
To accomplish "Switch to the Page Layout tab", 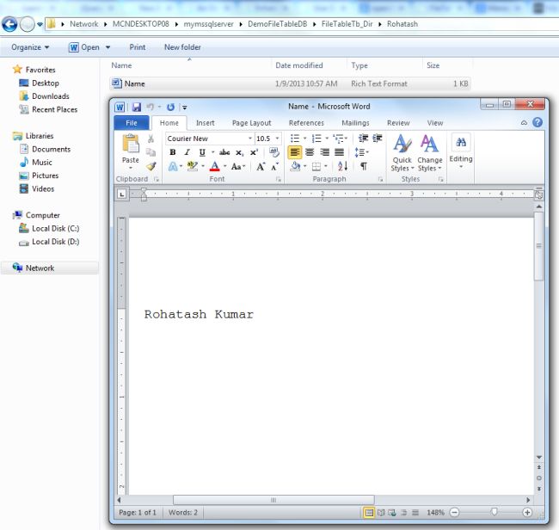I will point(252,123).
